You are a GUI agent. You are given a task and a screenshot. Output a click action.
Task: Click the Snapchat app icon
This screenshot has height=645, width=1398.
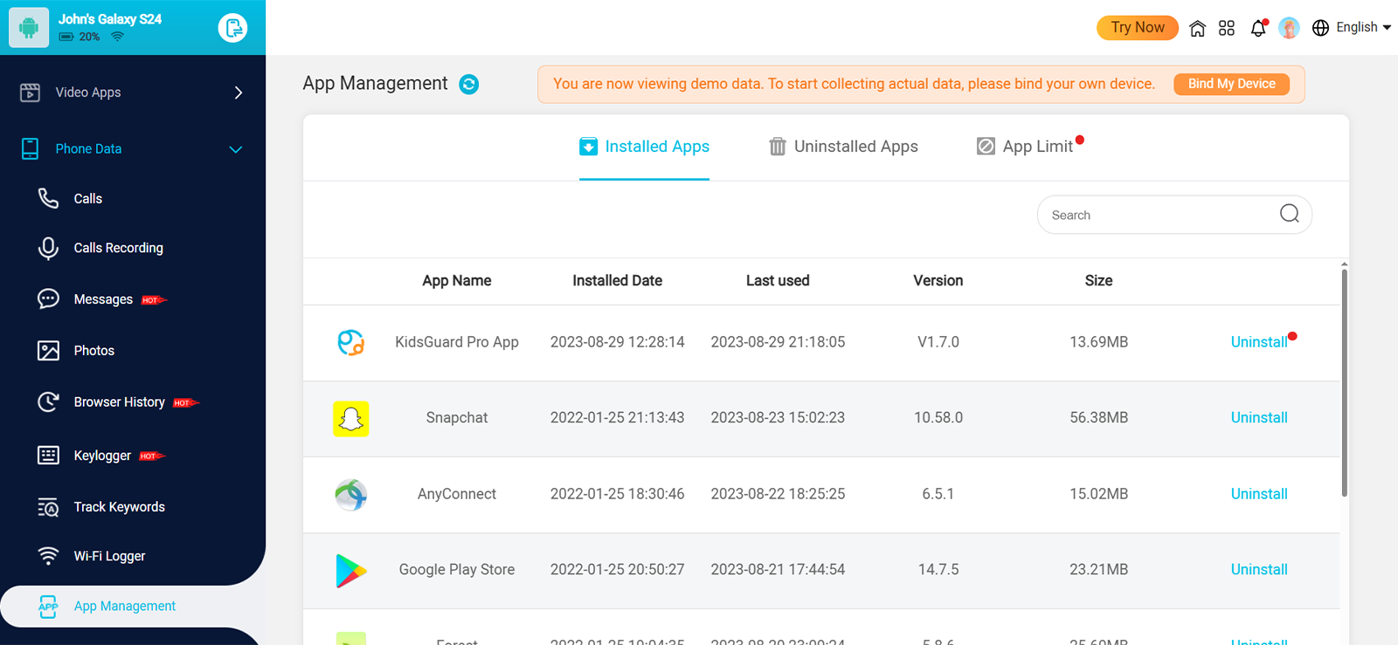tap(351, 419)
